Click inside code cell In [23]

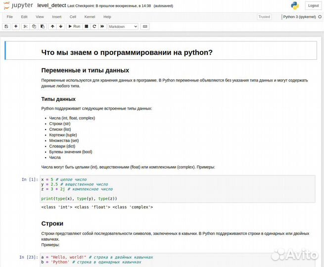pyautogui.click(x=178, y=260)
